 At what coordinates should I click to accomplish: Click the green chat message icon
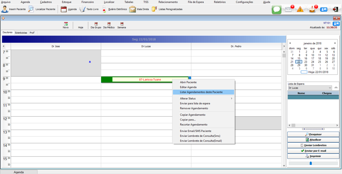pos(276,10)
